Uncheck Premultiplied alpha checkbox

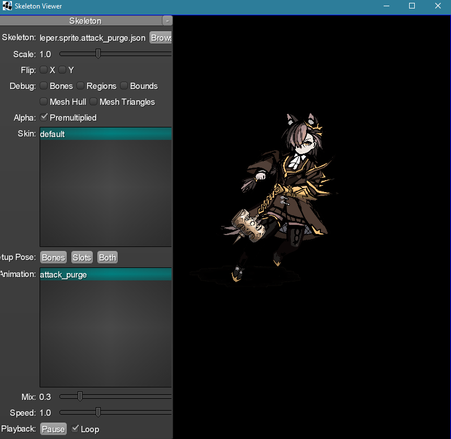(44, 117)
